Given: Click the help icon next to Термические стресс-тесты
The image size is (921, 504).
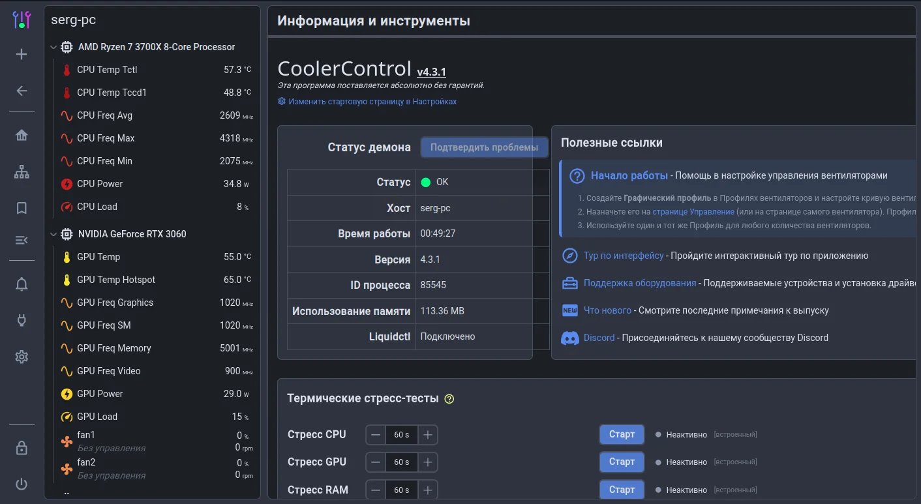Looking at the screenshot, I should click(x=449, y=399).
